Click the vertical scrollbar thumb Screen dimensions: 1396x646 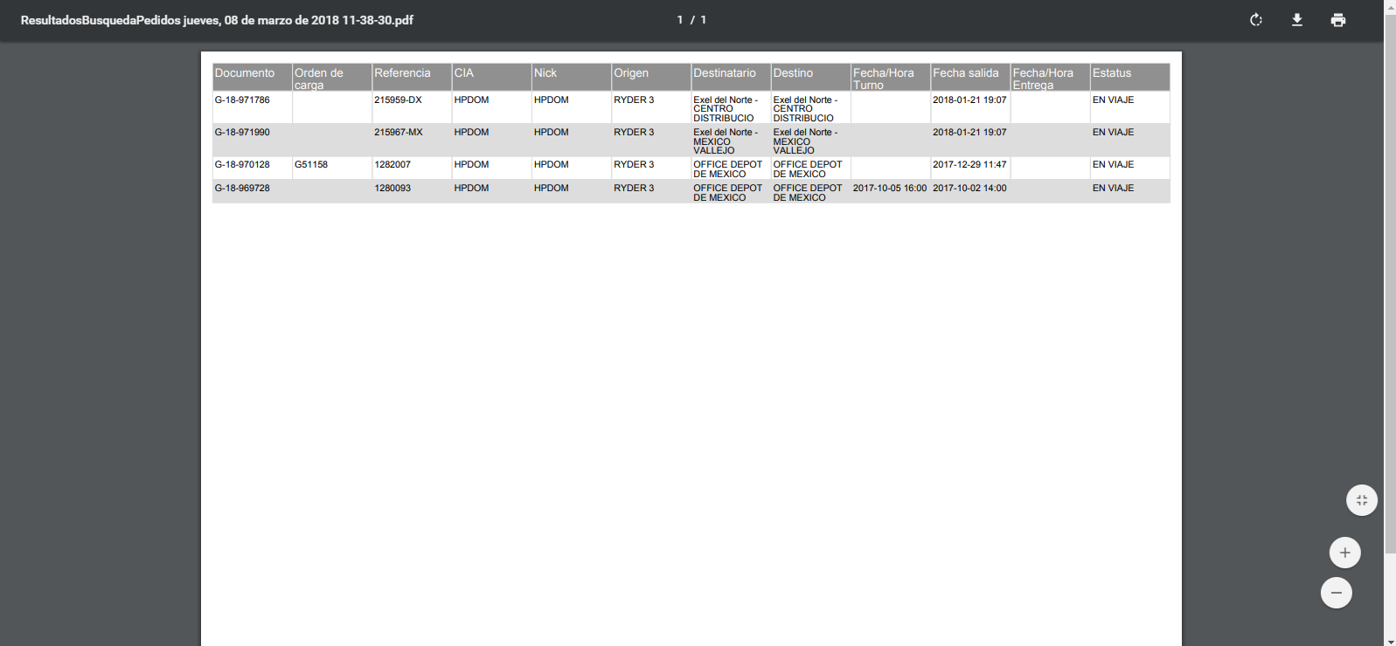pyautogui.click(x=1390, y=279)
